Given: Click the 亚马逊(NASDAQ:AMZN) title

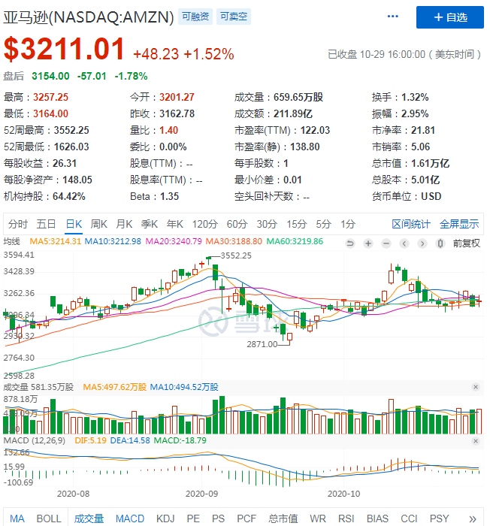Looking at the screenshot, I should pyautogui.click(x=89, y=17).
